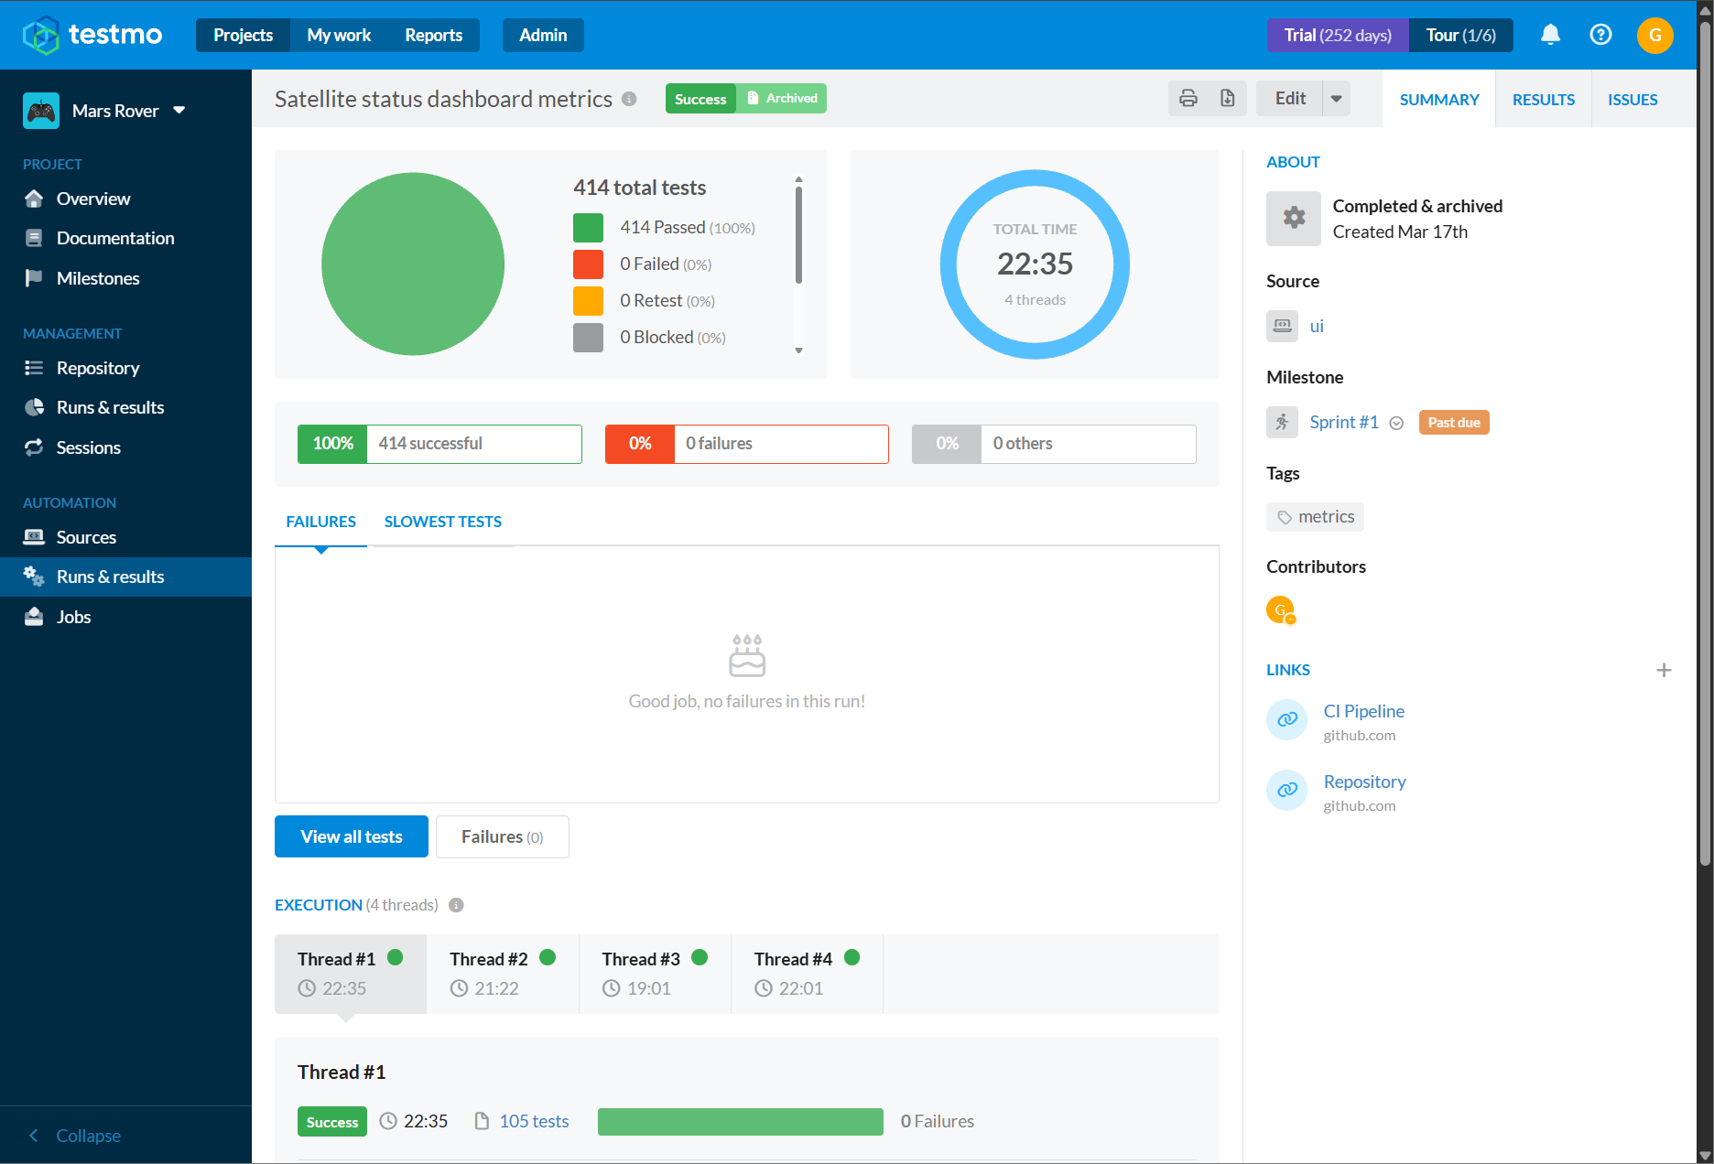Image resolution: width=1714 pixels, height=1164 pixels.
Task: Switch to the Results tab
Action: point(1543,100)
